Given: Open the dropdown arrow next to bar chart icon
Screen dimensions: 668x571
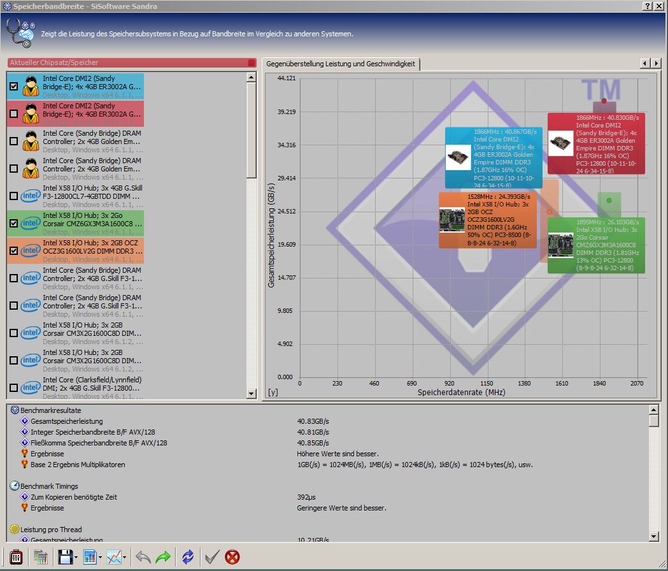Looking at the screenshot, I should [101, 558].
